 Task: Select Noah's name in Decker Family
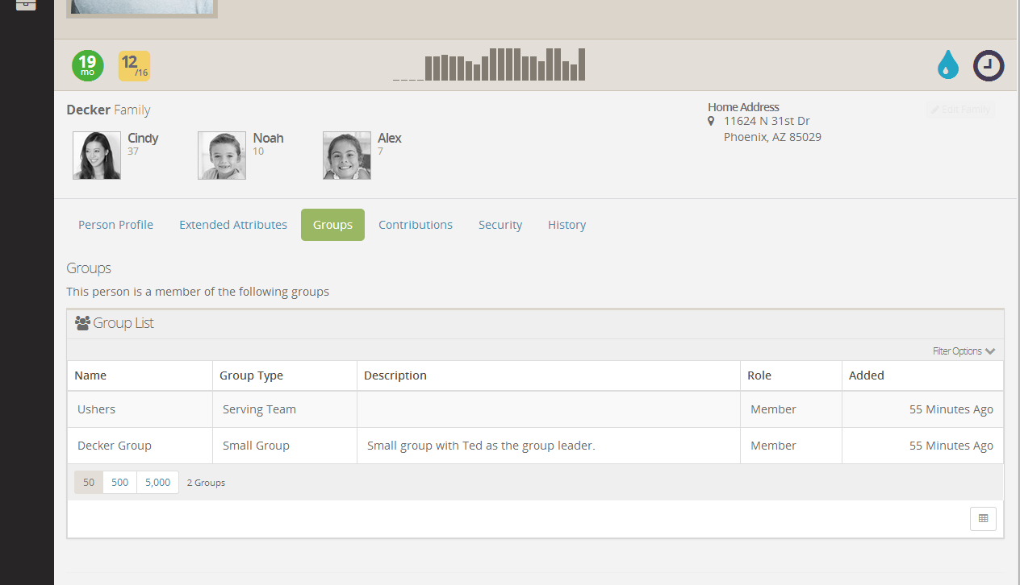[268, 139]
